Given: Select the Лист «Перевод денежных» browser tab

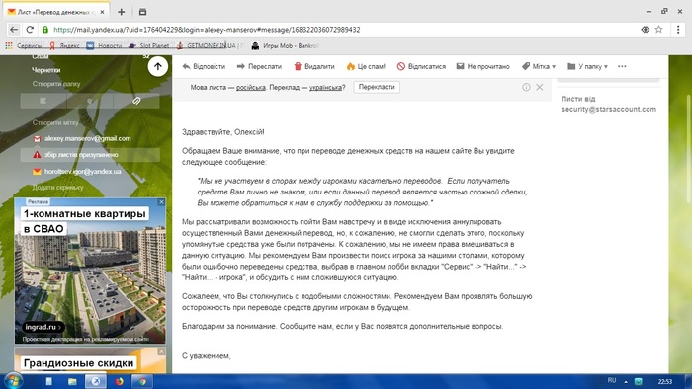Looking at the screenshot, I should pos(55,12).
